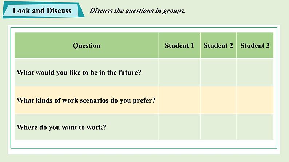This screenshot has width=289, height=162.
Task: Click Student 1 cell for work scenarios row
Action: click(x=179, y=100)
